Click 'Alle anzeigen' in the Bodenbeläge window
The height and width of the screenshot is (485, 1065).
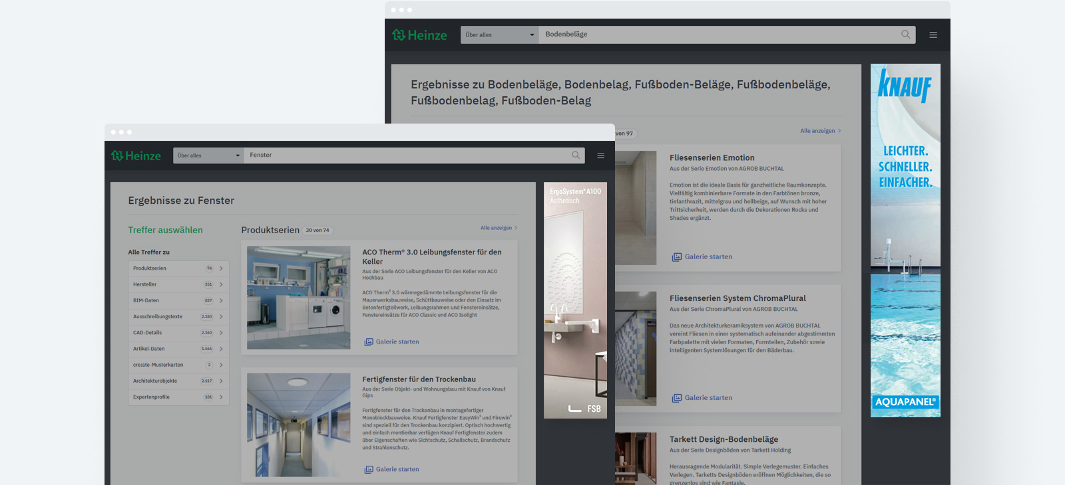click(x=820, y=131)
